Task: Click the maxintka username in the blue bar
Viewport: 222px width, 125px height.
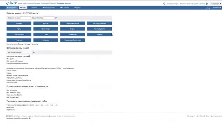Action: (217, 8)
